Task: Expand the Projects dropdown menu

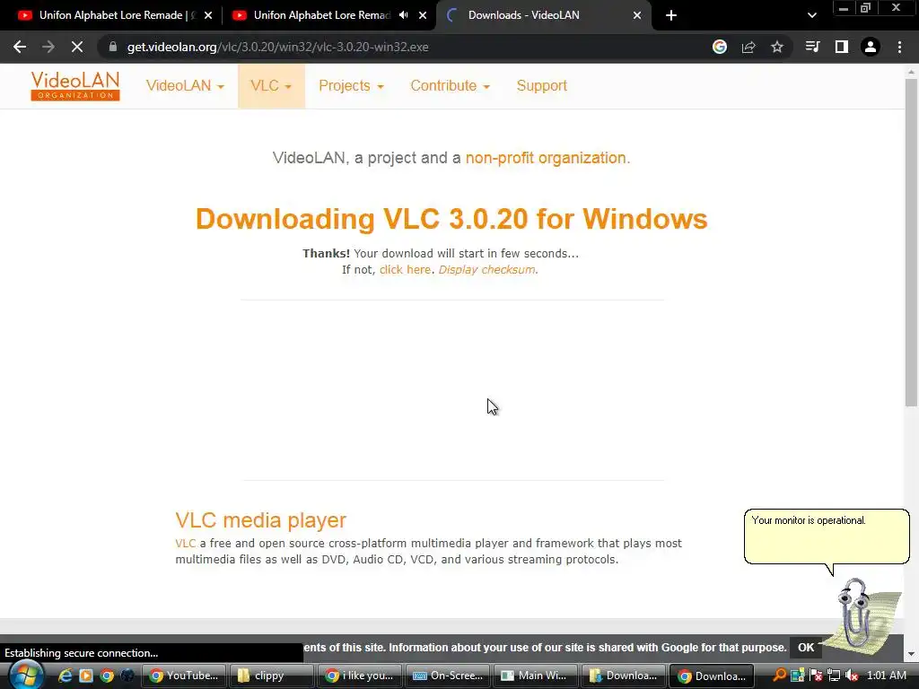Action: pyautogui.click(x=351, y=85)
